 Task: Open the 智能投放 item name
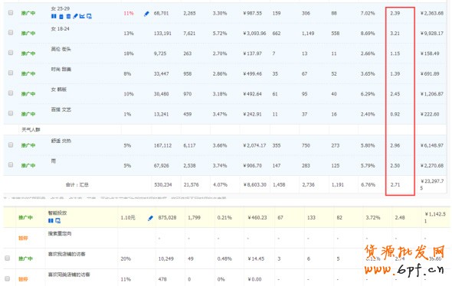pos(57,213)
